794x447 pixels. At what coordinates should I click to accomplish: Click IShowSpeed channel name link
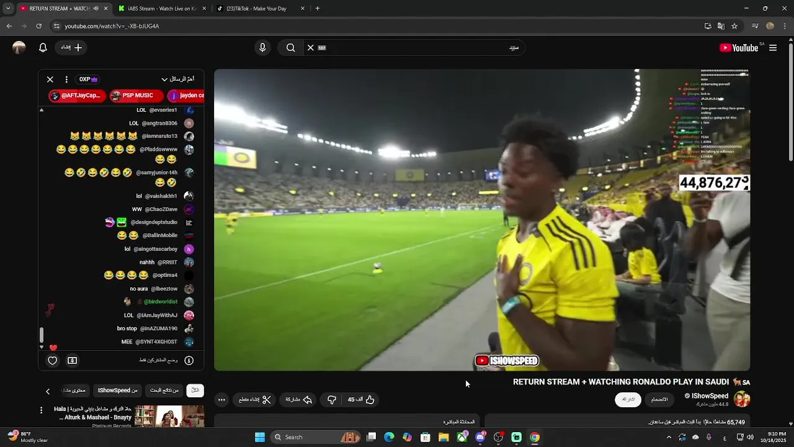(x=710, y=396)
